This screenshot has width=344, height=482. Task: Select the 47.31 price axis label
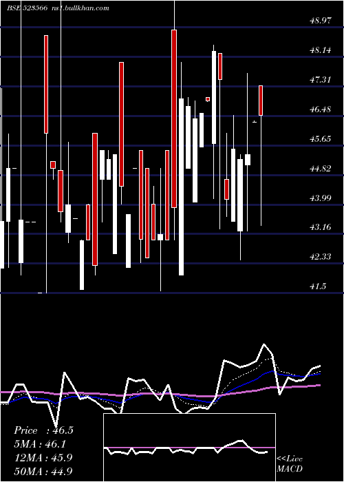(321, 80)
